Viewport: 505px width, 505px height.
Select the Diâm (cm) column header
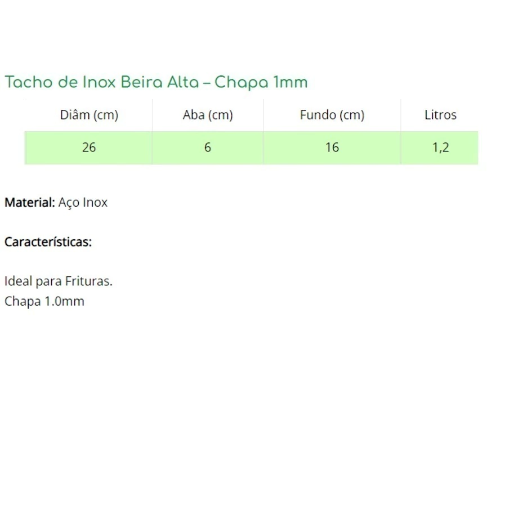(89, 115)
